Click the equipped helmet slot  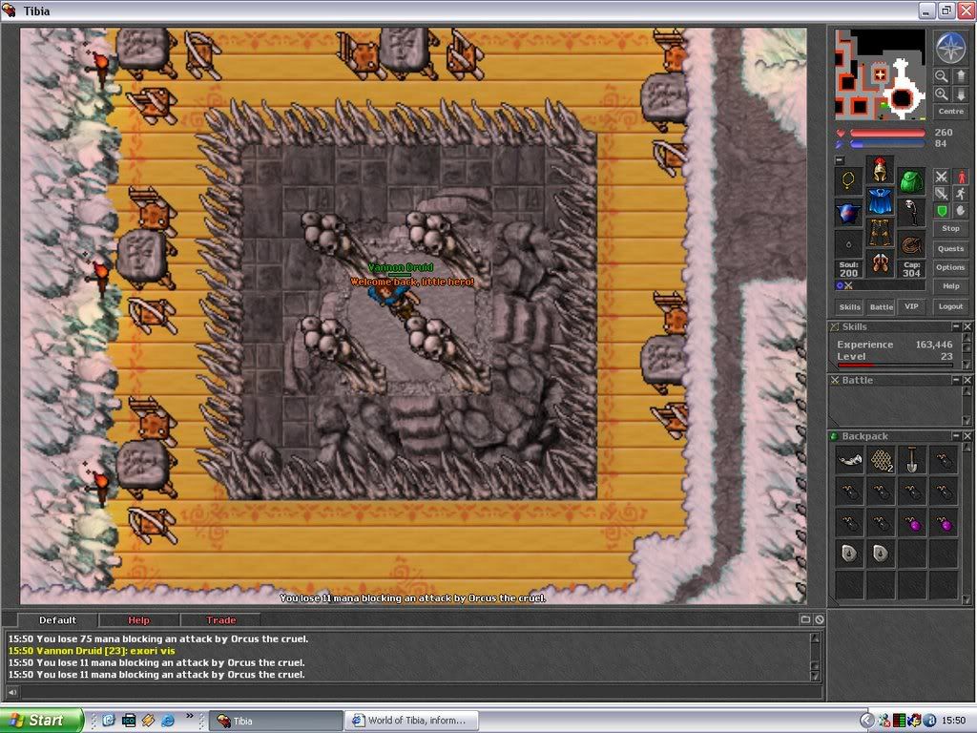pos(880,170)
